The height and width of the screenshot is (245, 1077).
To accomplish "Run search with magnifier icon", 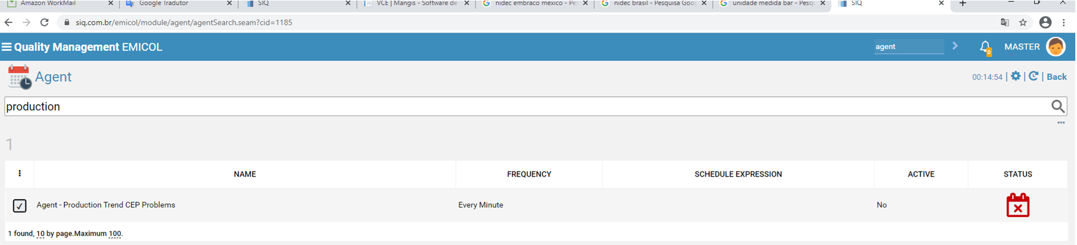I will tap(1057, 106).
